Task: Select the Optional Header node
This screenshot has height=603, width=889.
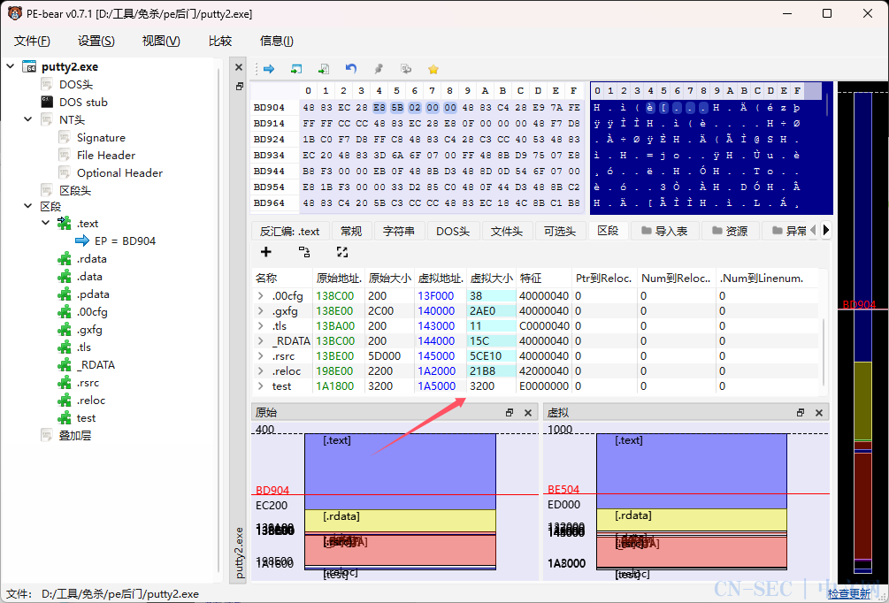Action: coord(119,172)
